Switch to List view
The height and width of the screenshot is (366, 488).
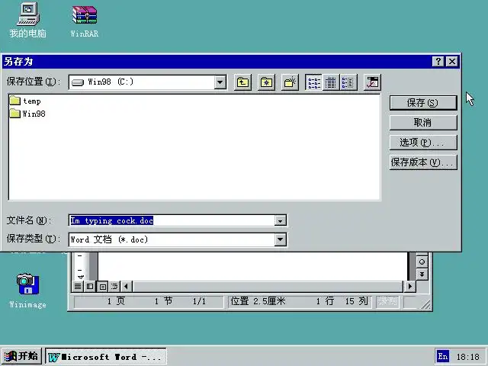pos(313,82)
